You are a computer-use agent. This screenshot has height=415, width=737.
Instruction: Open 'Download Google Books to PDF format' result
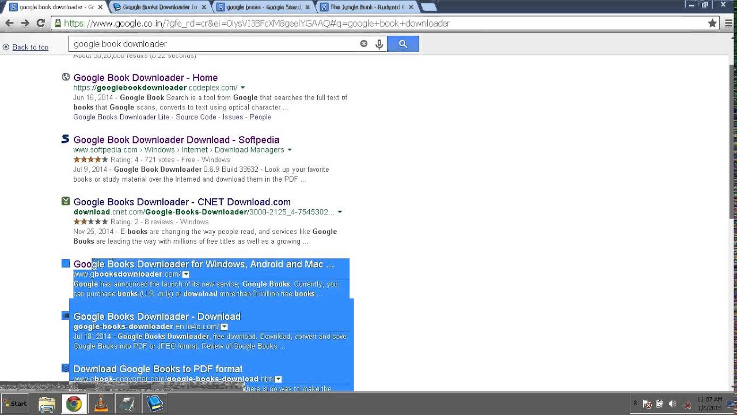tap(158, 369)
